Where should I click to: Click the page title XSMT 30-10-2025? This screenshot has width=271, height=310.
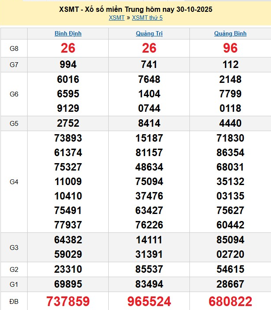tap(135, 9)
